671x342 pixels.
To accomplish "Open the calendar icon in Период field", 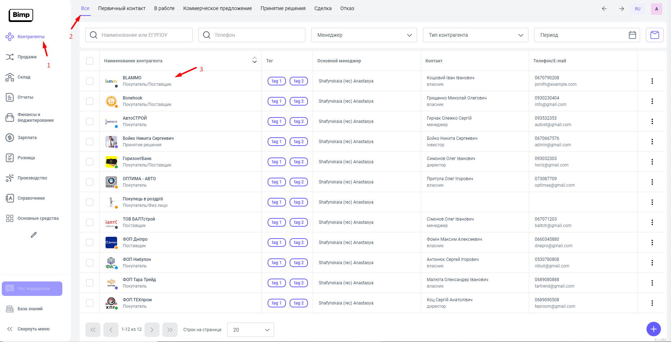I will 632,35.
